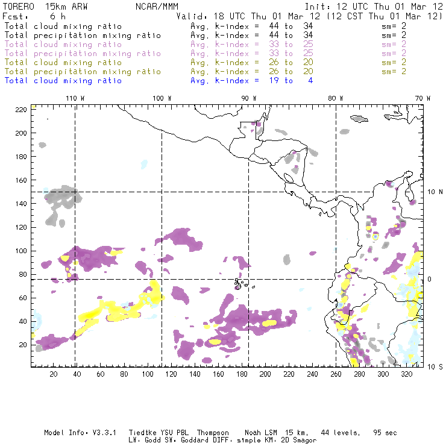Click the "Init: 12 UTC Thu 01 Mar 12" text
The height and width of the screenshot is (446, 446).
coord(374,7)
